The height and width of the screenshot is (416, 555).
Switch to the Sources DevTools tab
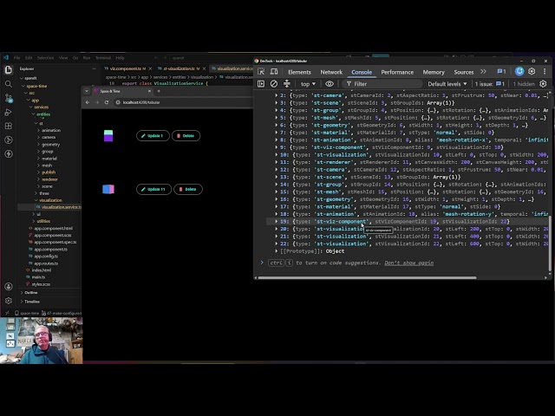[x=464, y=72]
